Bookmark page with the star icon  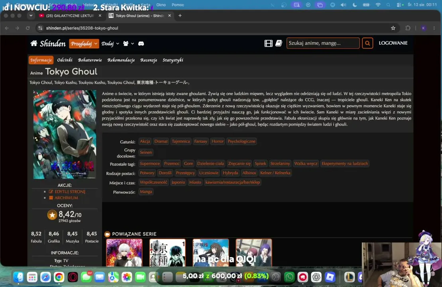tap(393, 28)
